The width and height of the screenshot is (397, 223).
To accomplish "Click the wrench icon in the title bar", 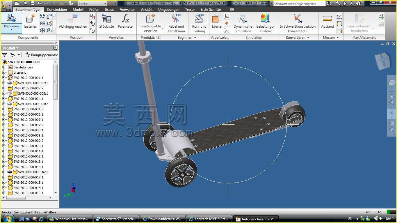I will pyautogui.click(x=338, y=3).
